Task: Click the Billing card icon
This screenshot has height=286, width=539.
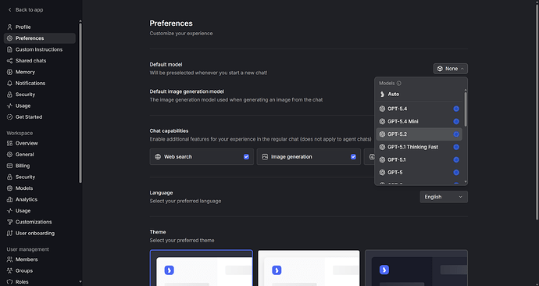Action: (x=9, y=166)
